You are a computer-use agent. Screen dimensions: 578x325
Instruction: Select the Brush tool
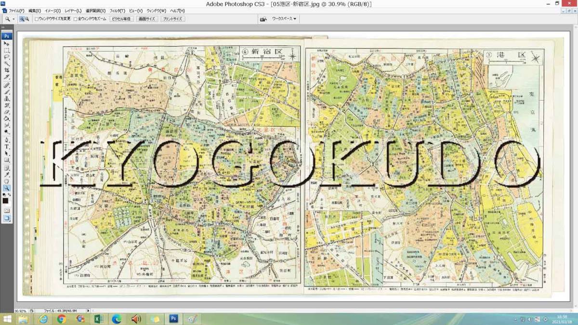[x=7, y=92]
